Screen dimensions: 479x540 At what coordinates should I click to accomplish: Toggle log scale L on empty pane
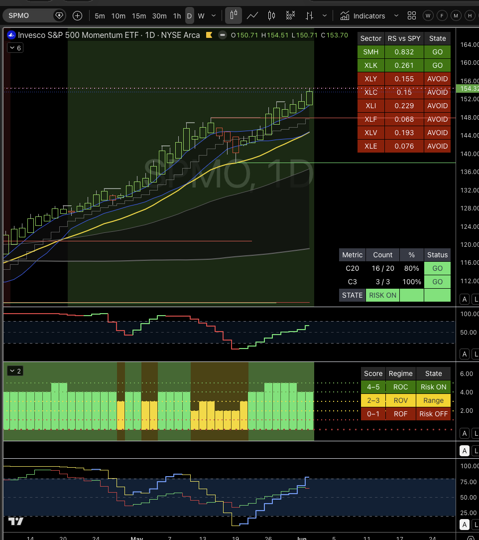476,450
